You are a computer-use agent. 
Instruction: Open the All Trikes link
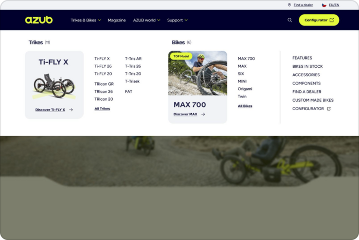click(x=102, y=109)
